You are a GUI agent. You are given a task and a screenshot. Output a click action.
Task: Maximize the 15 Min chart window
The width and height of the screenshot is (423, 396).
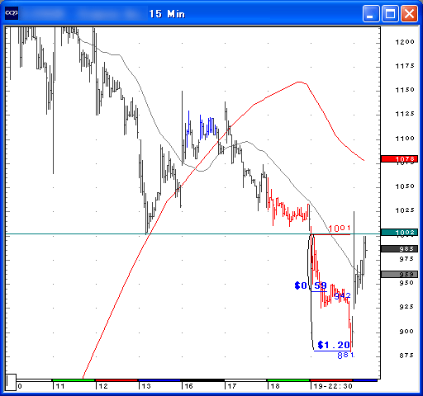point(390,13)
